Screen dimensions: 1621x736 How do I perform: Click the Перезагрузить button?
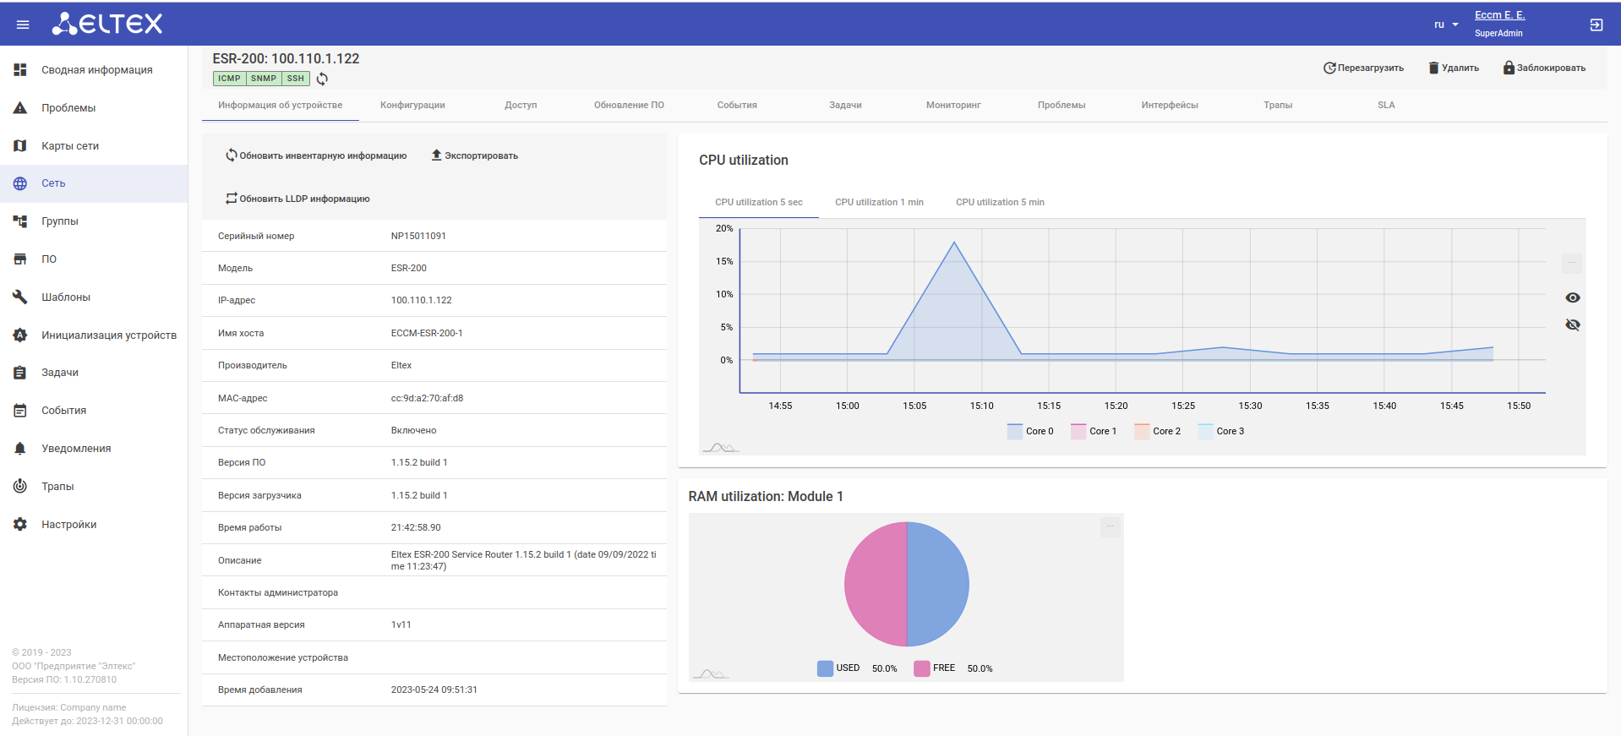click(x=1362, y=68)
